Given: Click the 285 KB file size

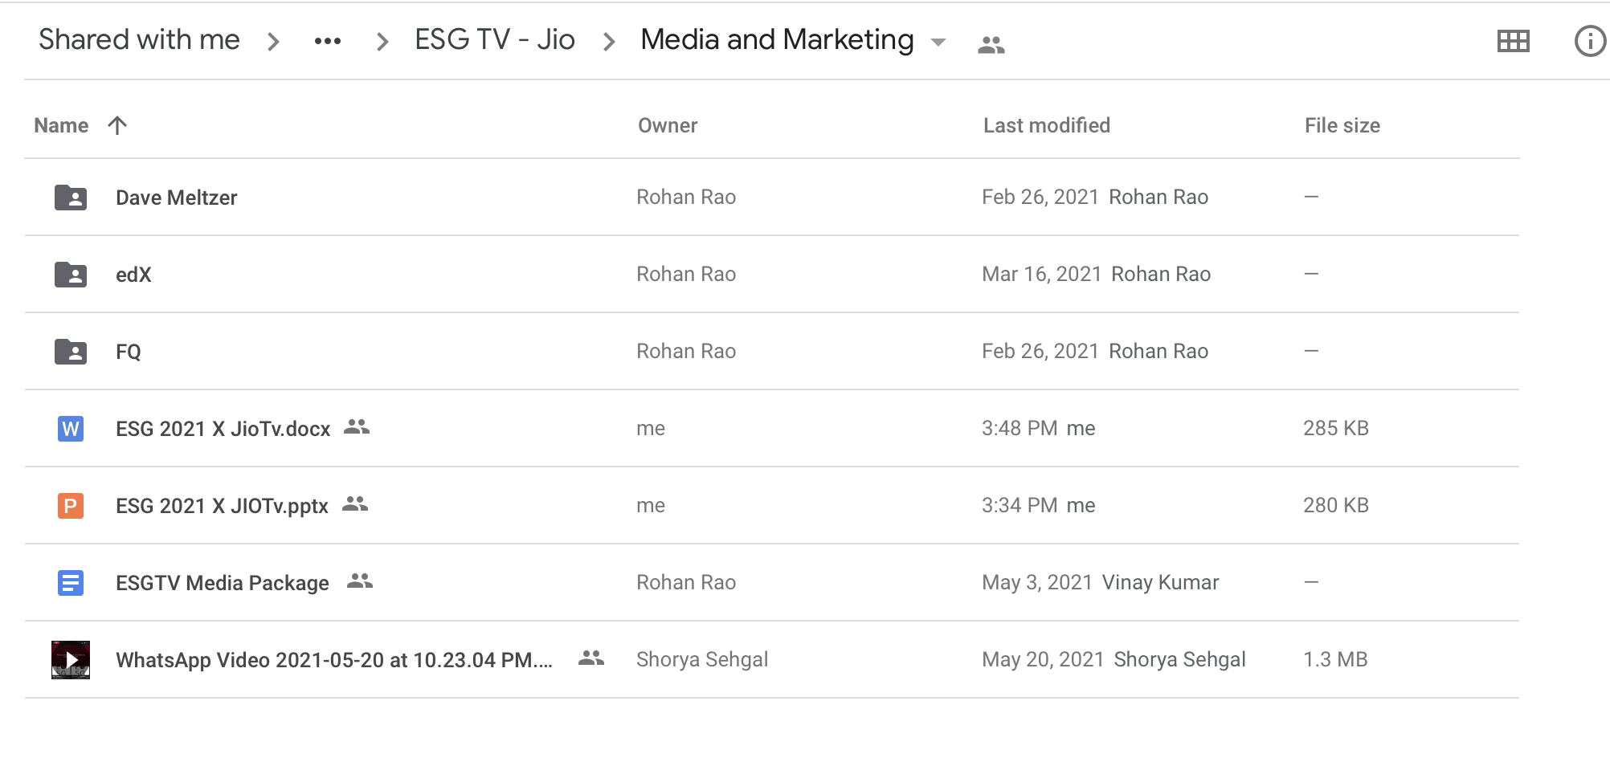Looking at the screenshot, I should click(1336, 428).
